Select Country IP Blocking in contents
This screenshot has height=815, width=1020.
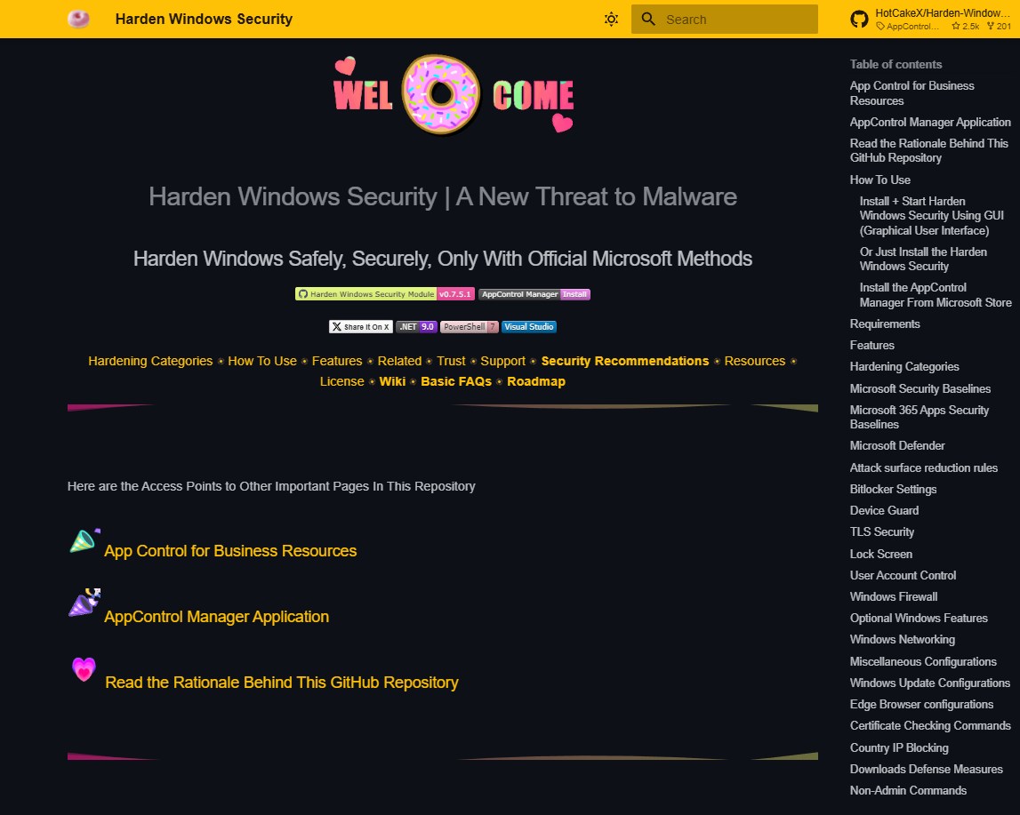coord(899,748)
